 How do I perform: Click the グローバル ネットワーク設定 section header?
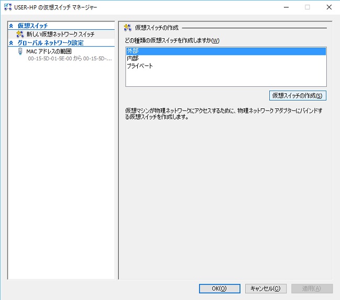[50, 43]
